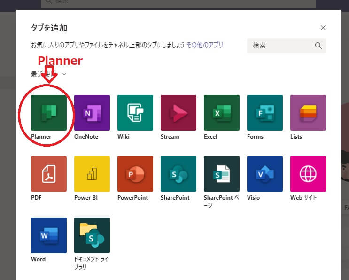
Task: Add a Power BI tab
Action: tap(92, 174)
